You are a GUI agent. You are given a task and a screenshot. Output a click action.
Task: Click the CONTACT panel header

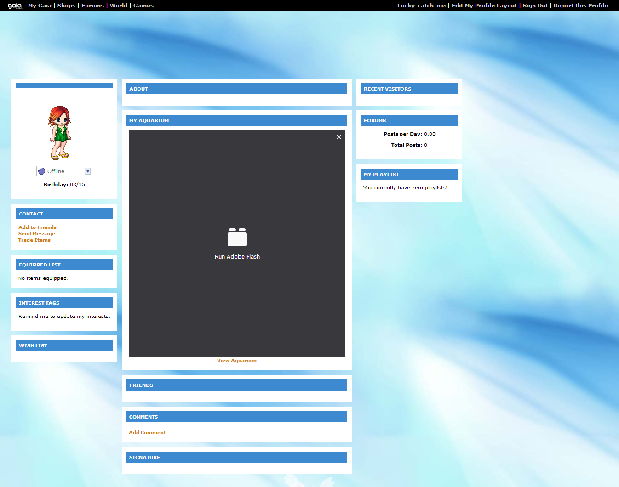tap(64, 214)
